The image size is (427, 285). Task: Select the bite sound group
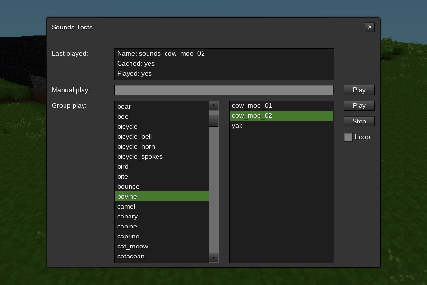tap(162, 176)
